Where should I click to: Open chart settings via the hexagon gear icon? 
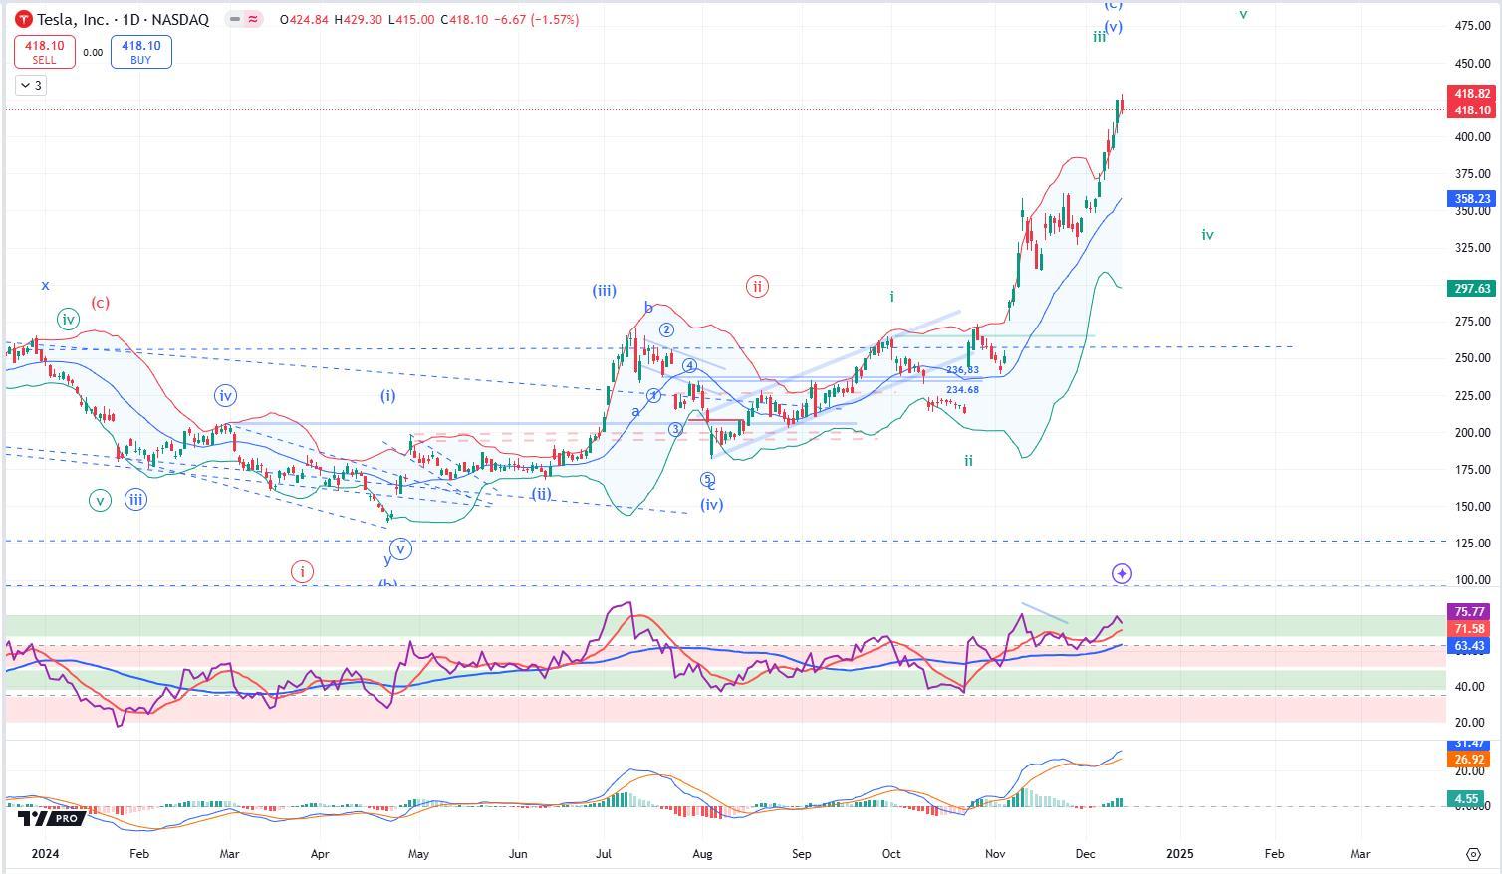[x=1473, y=854]
